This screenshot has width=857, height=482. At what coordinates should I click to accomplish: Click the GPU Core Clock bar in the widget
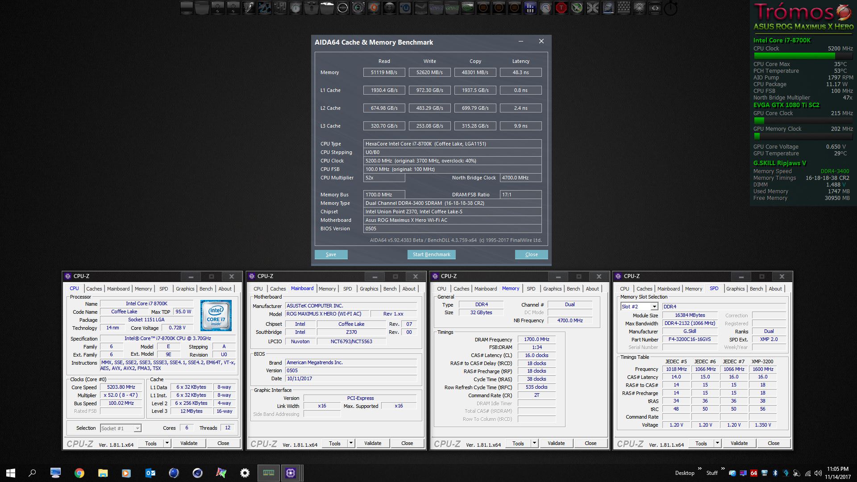coord(803,120)
